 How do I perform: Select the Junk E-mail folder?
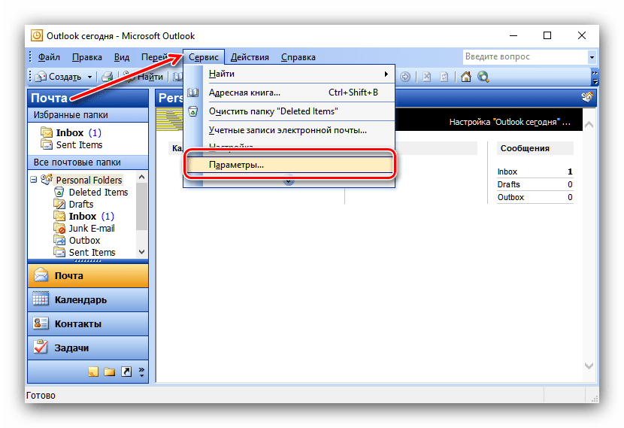91,229
